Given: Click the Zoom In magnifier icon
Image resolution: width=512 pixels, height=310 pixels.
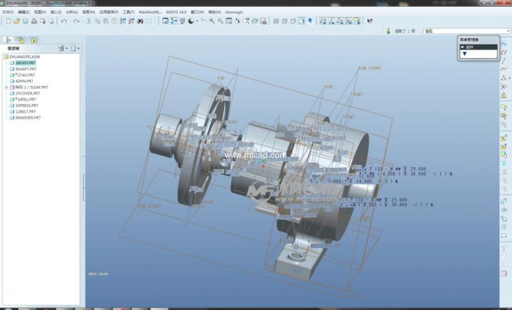Looking at the screenshot, I should click(x=212, y=21).
